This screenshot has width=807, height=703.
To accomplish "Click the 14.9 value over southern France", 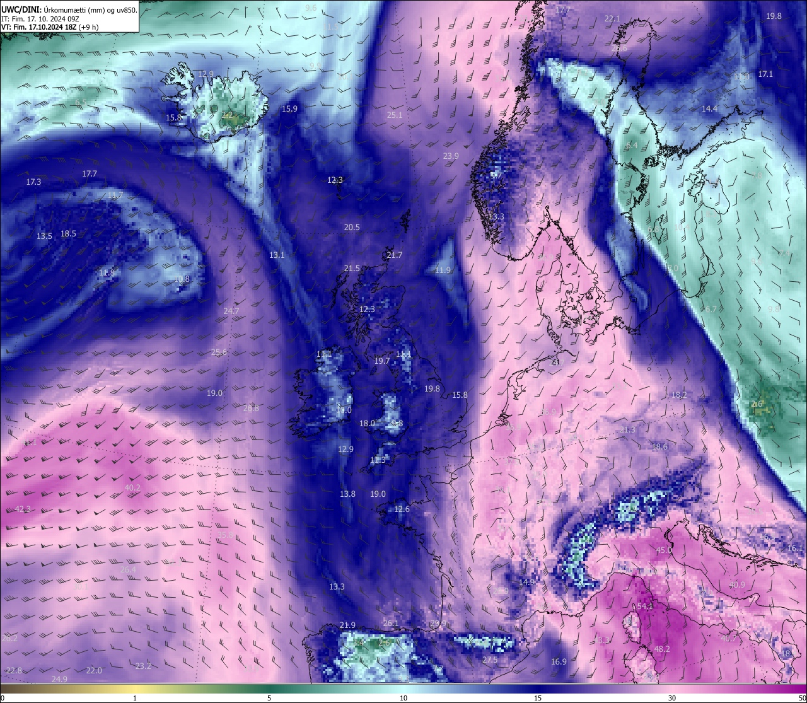I will 526,582.
